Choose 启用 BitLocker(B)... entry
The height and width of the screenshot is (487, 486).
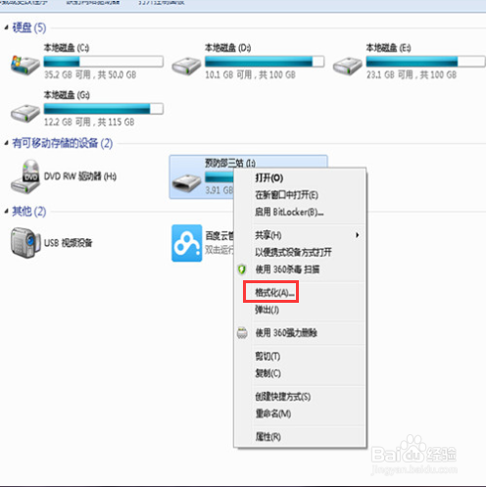pos(289,212)
